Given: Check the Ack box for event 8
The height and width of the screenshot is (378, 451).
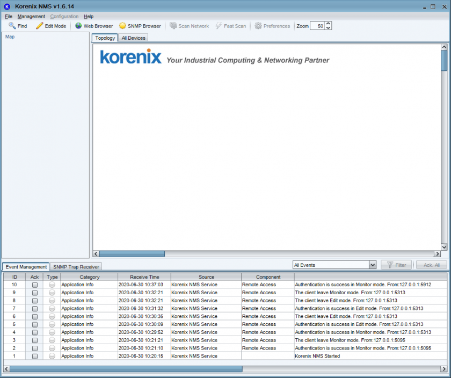Looking at the screenshot, I should [35, 301].
